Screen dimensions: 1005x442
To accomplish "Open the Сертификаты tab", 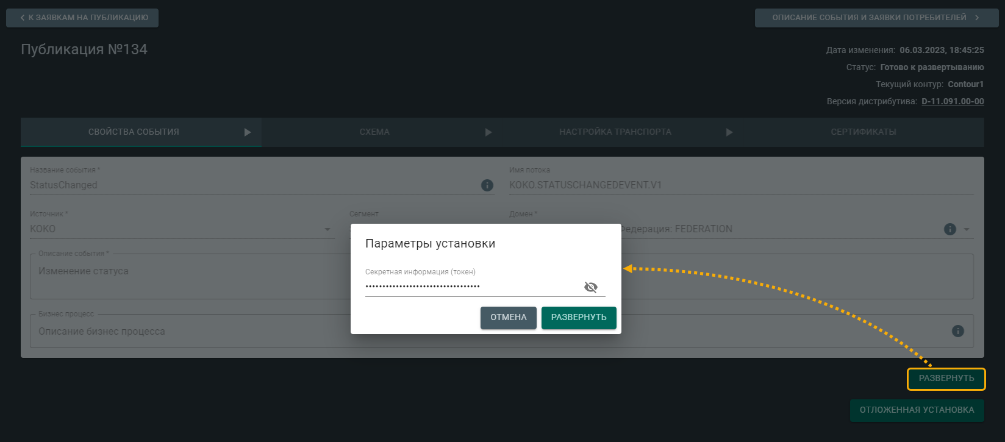I will [863, 132].
